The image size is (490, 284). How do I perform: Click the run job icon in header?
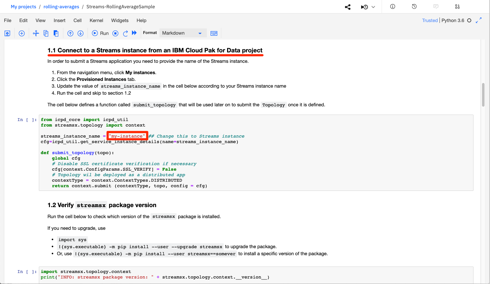[365, 7]
